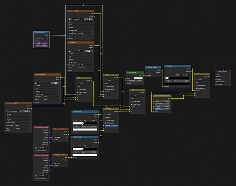Click new image icon in skin_texture.01 node
Screen dimensions: 236x186
click(54, 83)
